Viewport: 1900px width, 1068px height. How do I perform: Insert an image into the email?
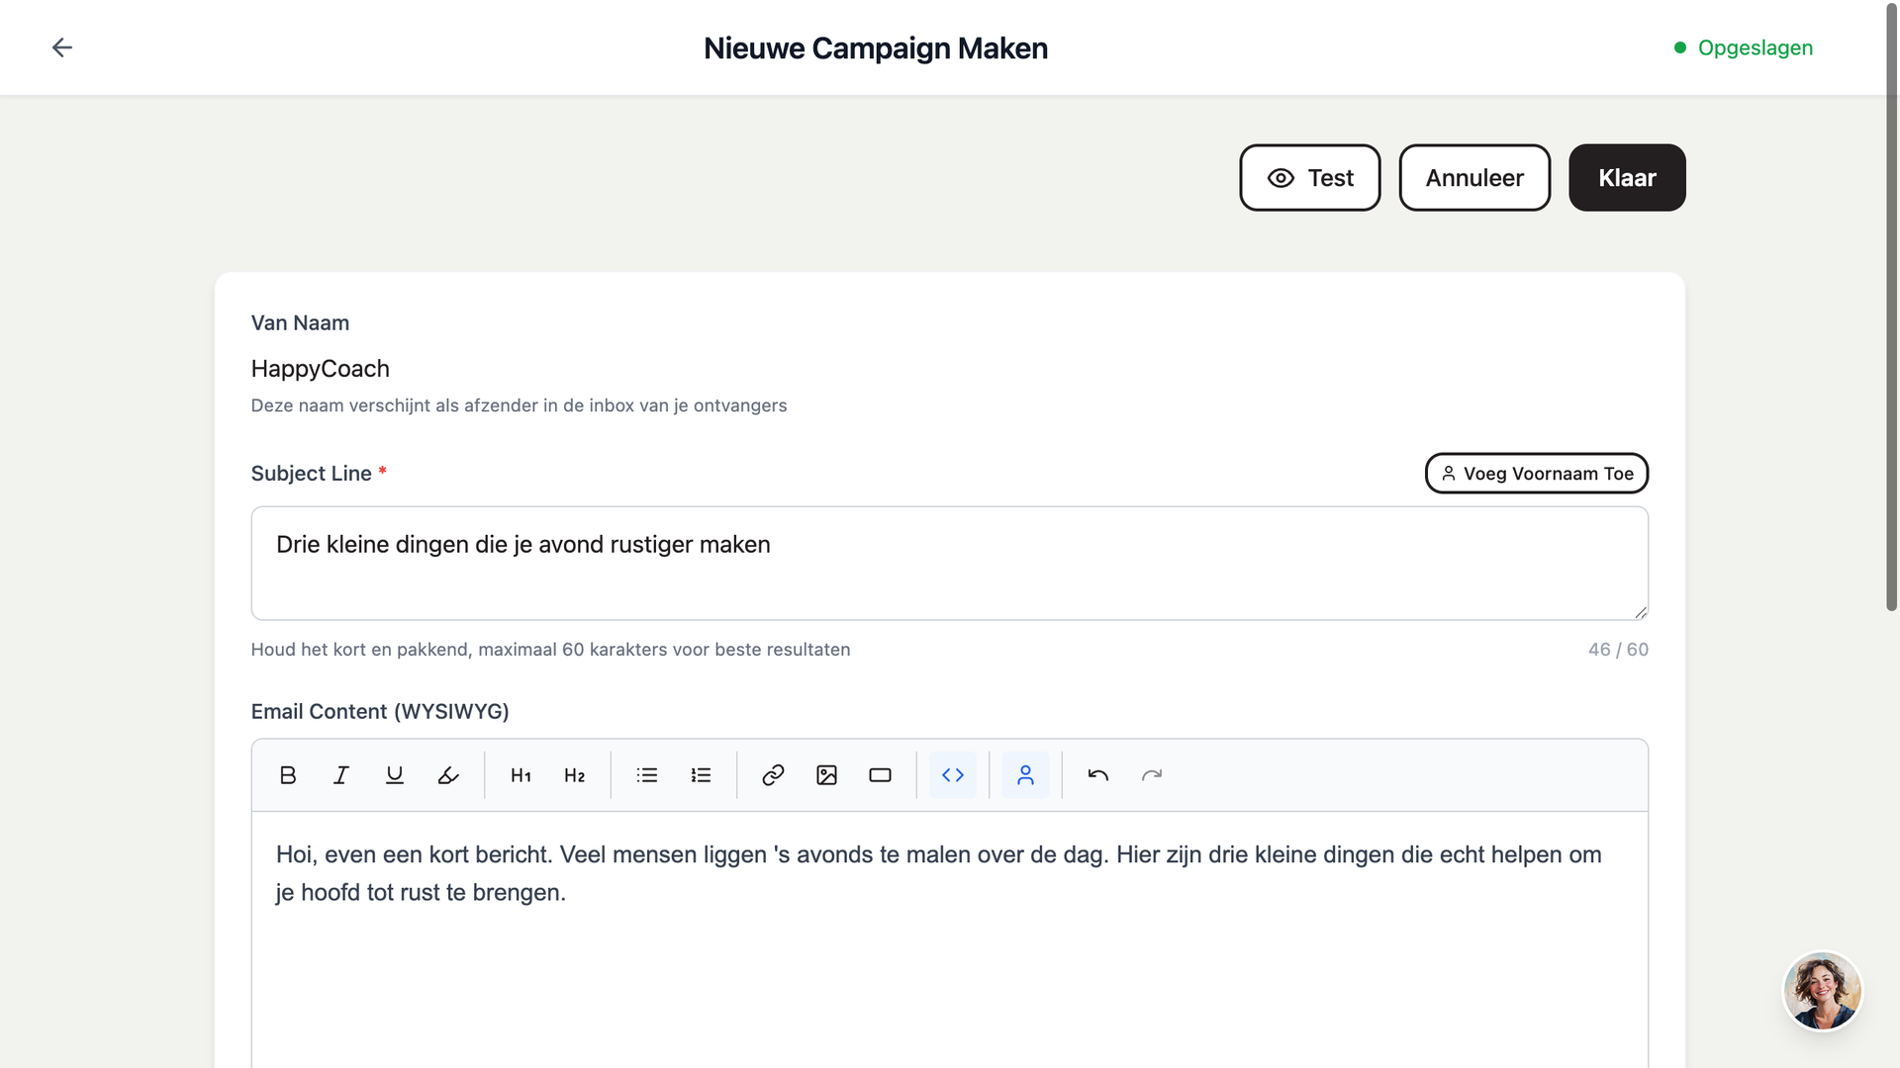(x=827, y=775)
